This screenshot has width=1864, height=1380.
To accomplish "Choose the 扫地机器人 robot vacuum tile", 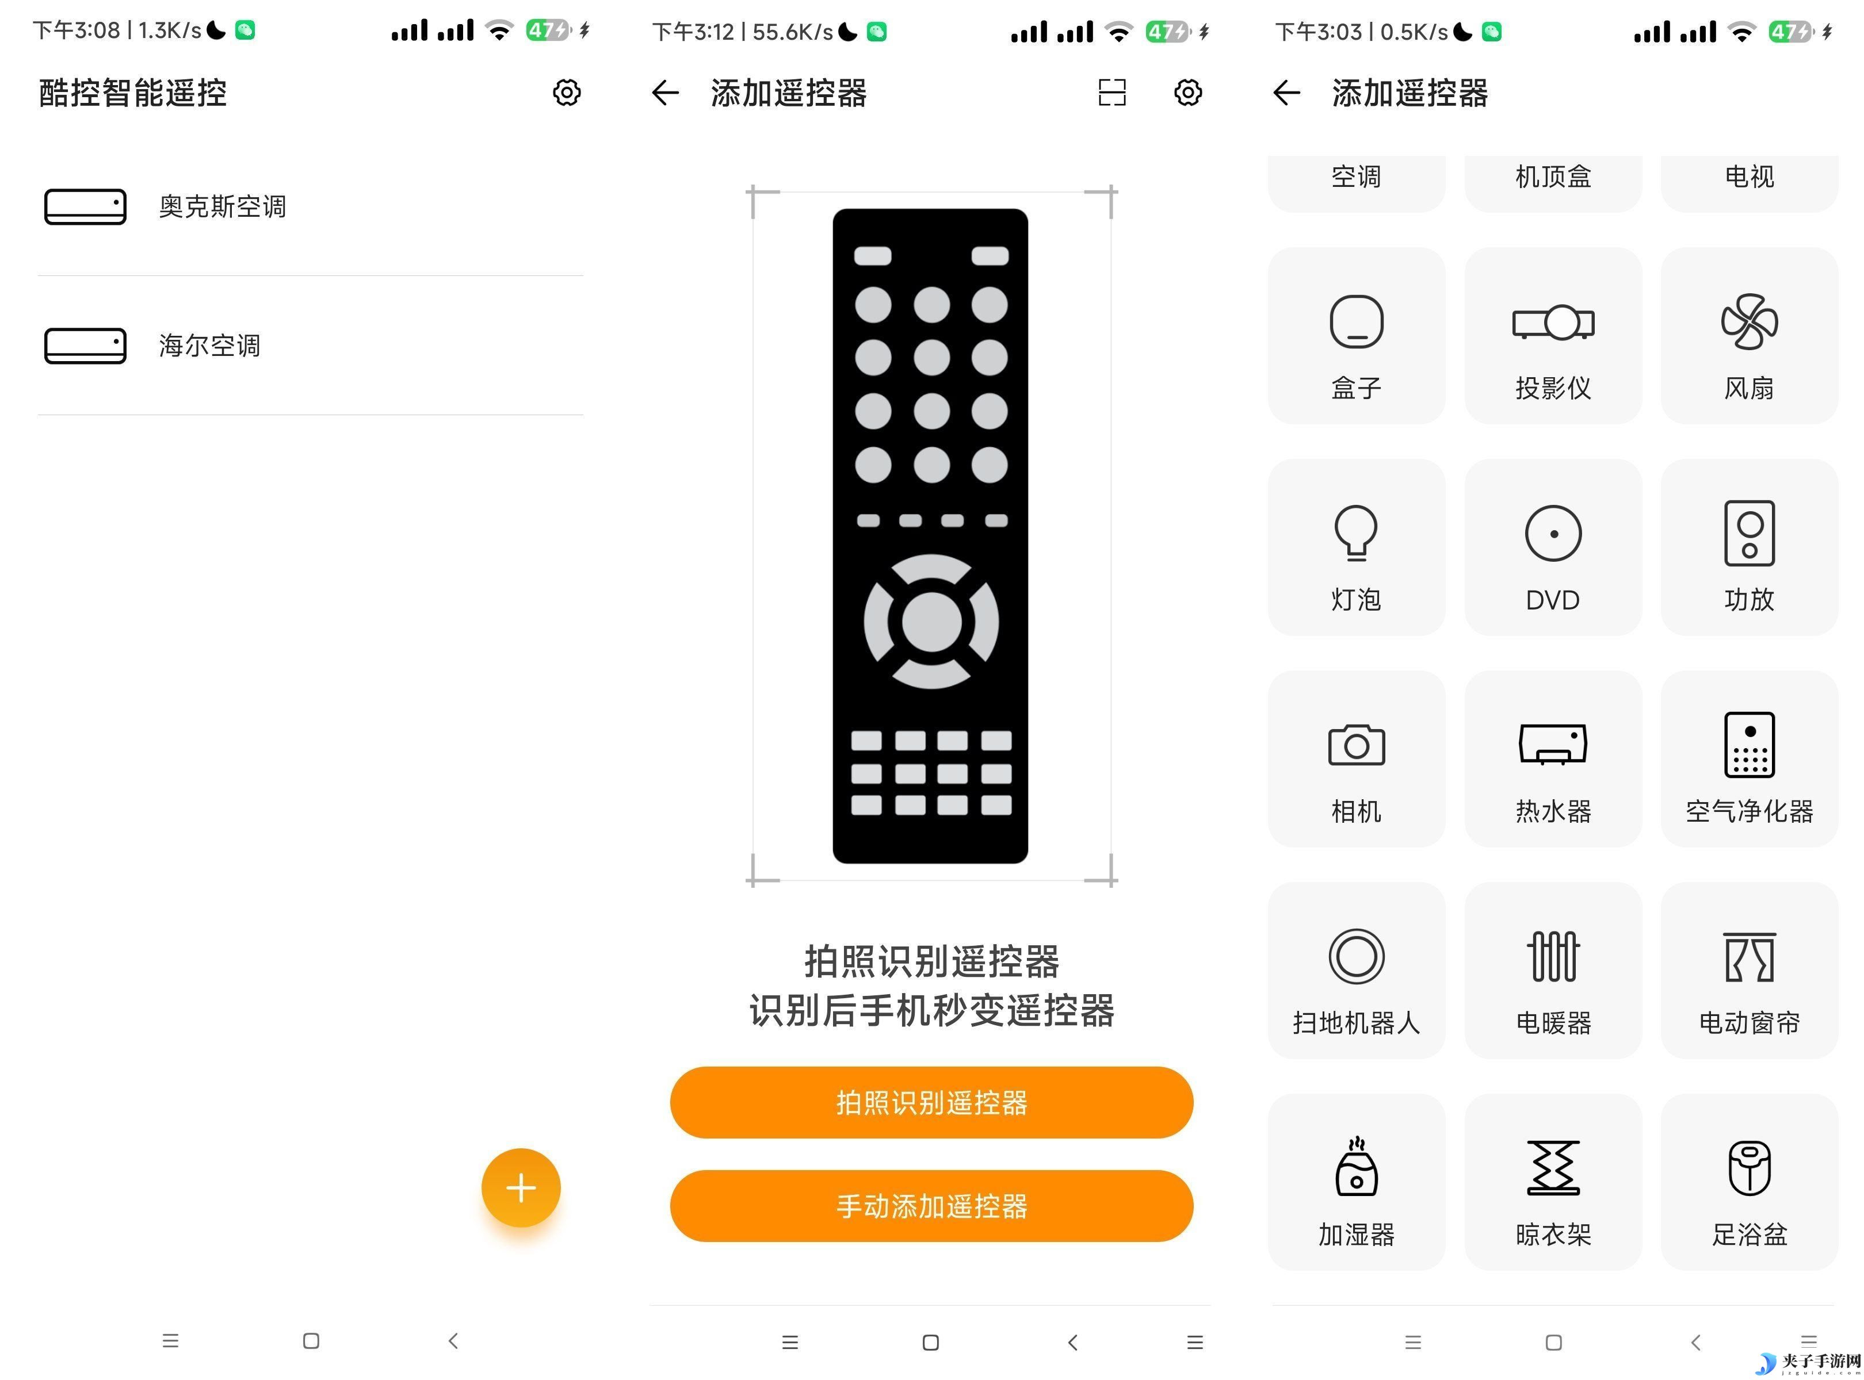I will [x=1356, y=971].
